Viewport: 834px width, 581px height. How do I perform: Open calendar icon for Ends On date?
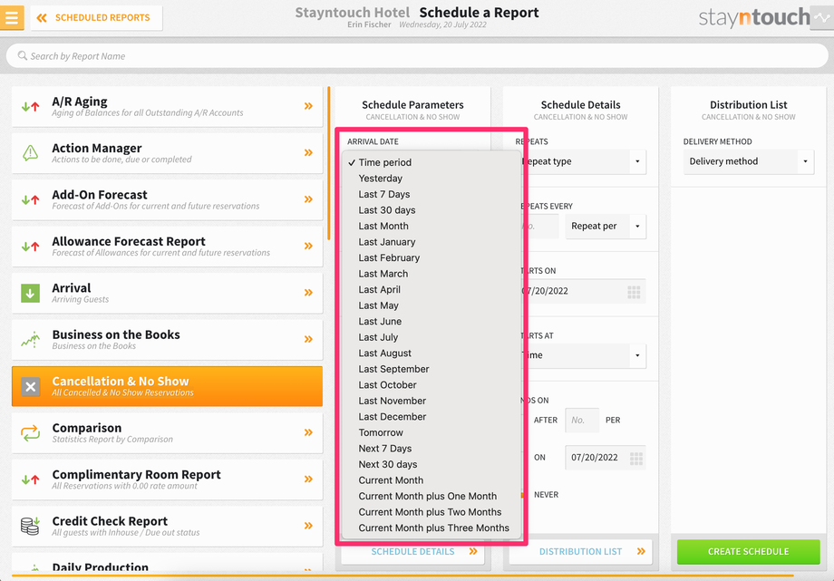tap(636, 458)
